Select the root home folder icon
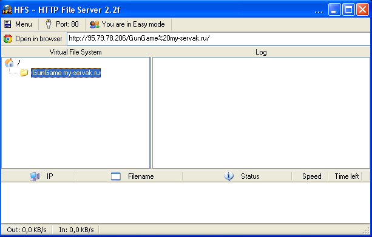The height and width of the screenshot is (237, 372). tap(9, 63)
